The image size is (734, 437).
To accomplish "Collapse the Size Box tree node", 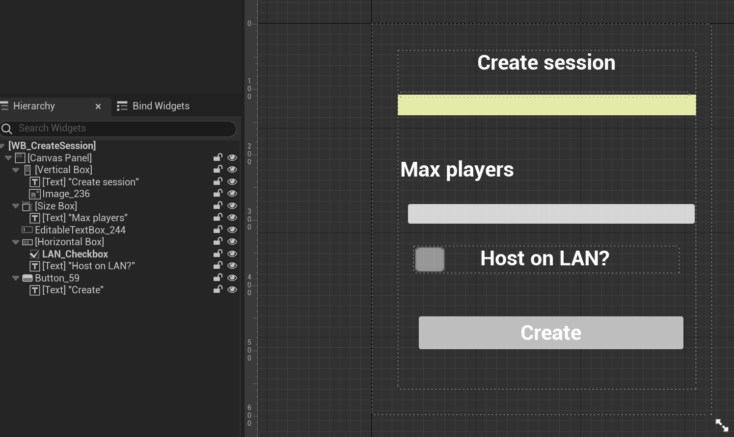I will pyautogui.click(x=16, y=206).
